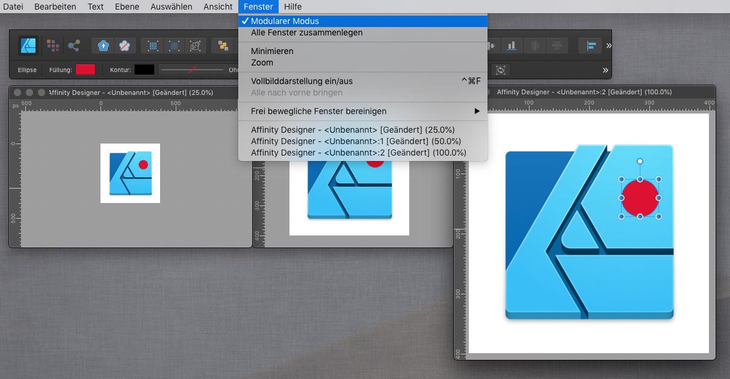The height and width of the screenshot is (379, 730).
Task: Expand the context toolbar overflow chevrons
Action: point(605,70)
